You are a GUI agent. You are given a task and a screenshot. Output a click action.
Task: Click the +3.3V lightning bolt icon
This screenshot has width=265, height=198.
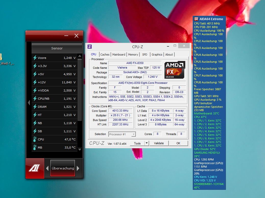pyautogui.click(x=35, y=66)
